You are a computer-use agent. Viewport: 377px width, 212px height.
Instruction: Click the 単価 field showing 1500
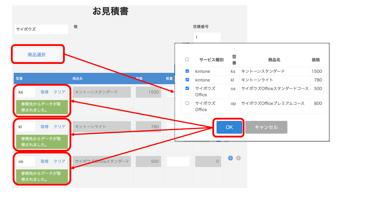tap(148, 92)
